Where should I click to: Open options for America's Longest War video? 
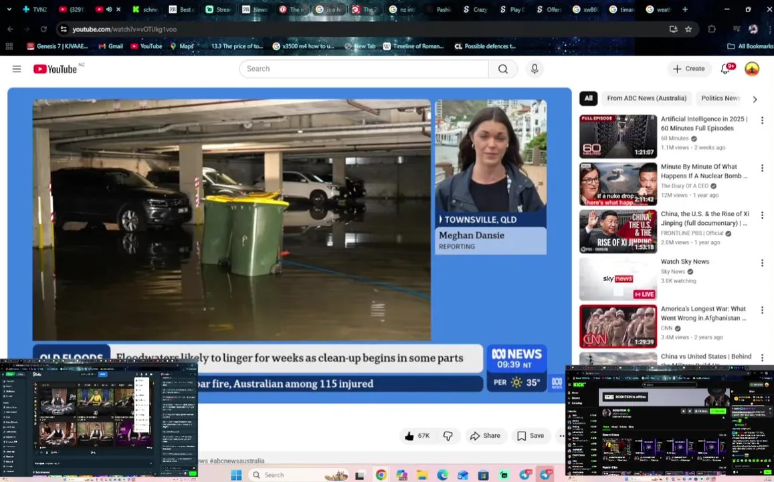pyautogui.click(x=762, y=310)
